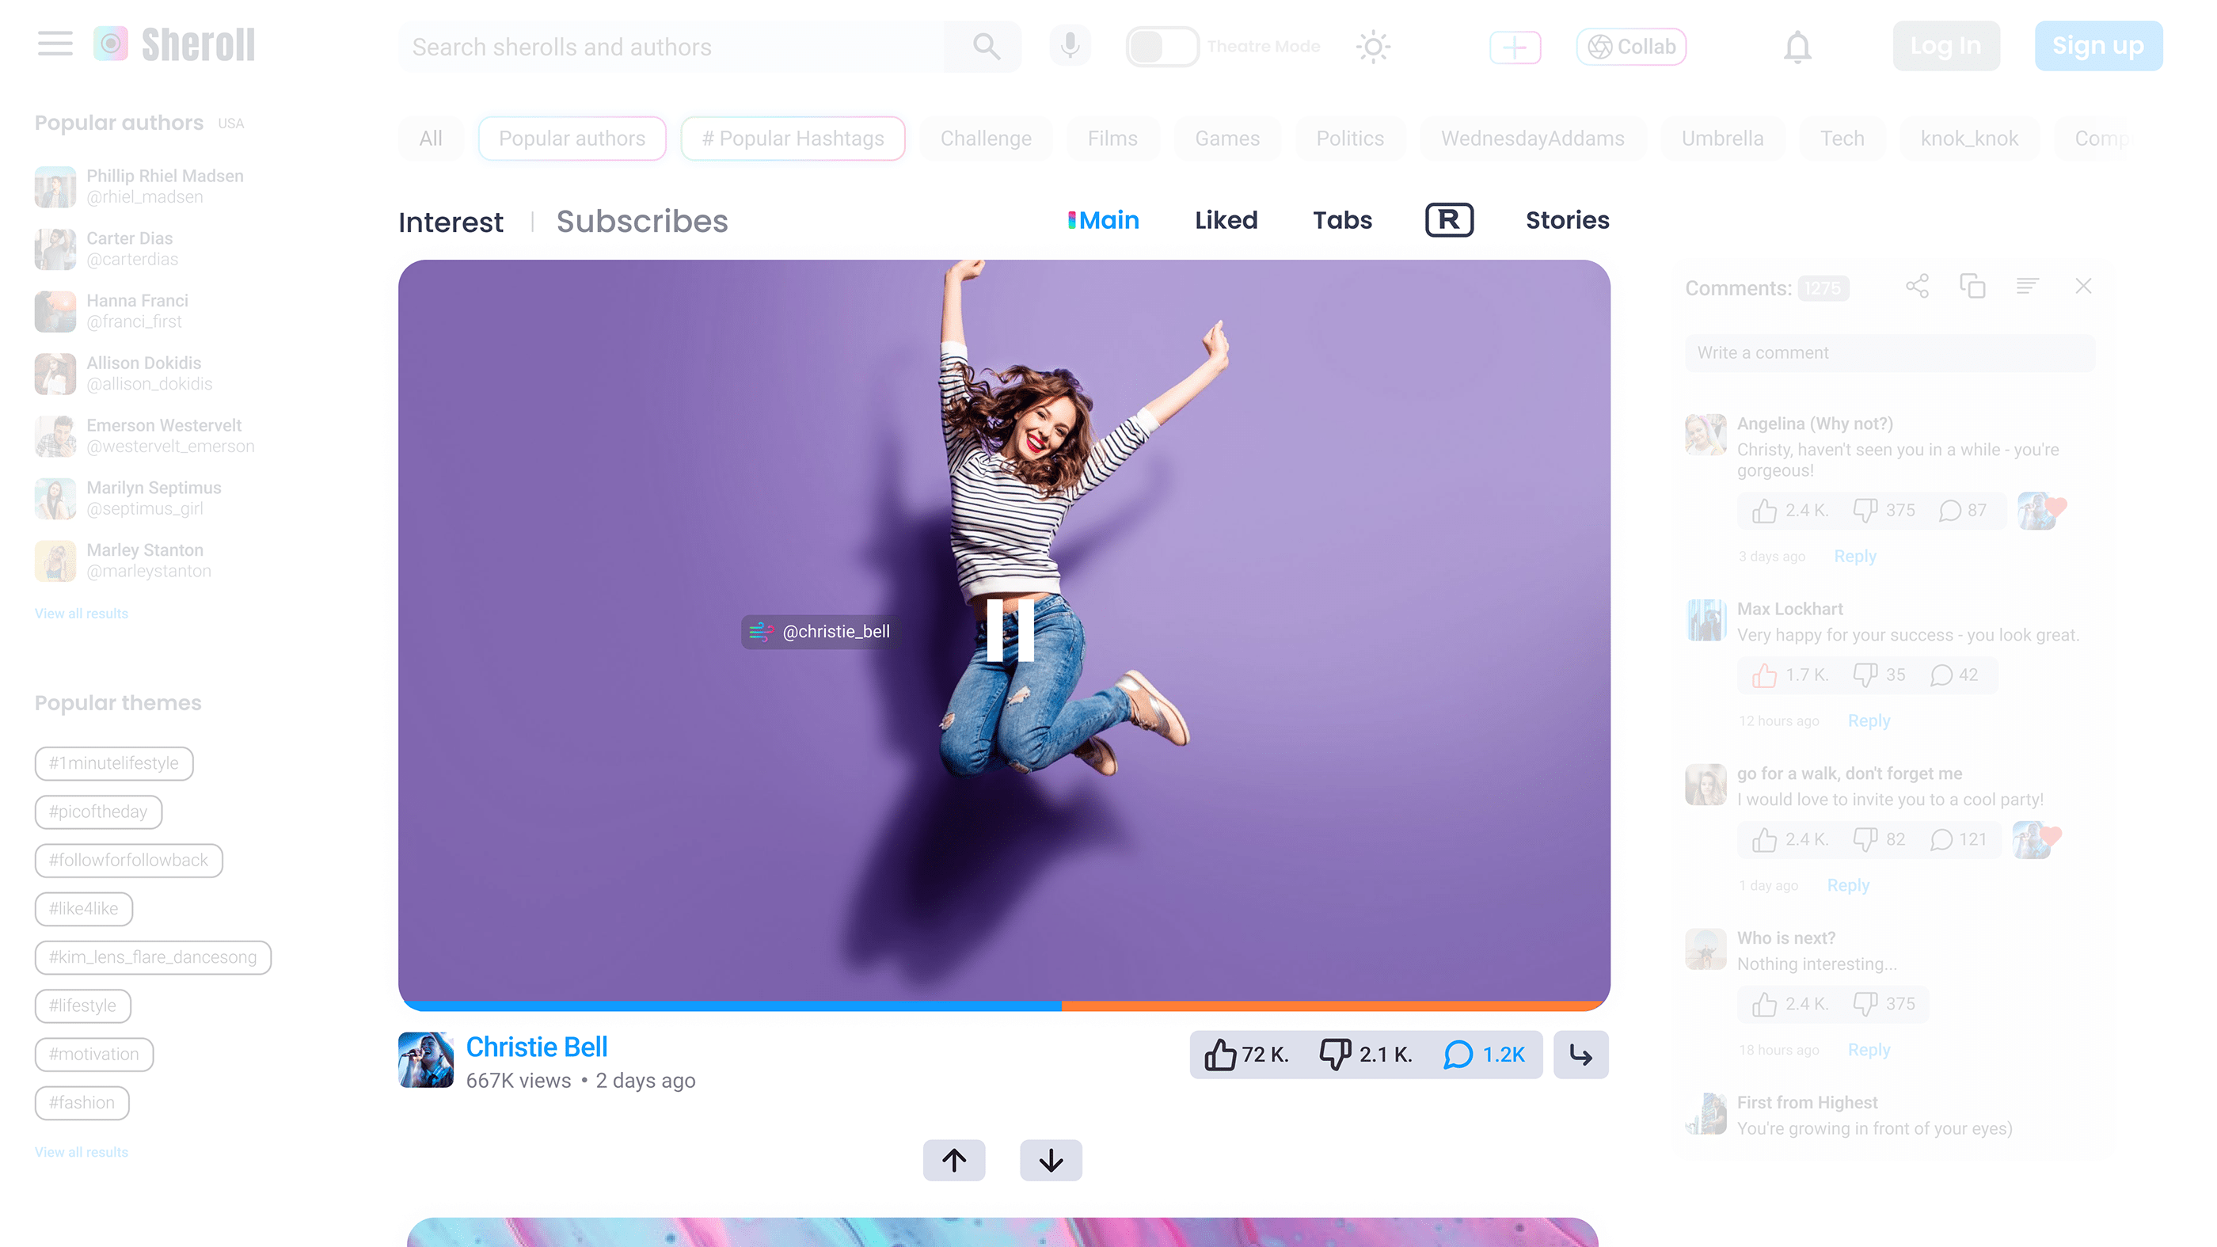Screen dimensions: 2217x1247
Task: Open the hamburger menu
Action: point(55,44)
